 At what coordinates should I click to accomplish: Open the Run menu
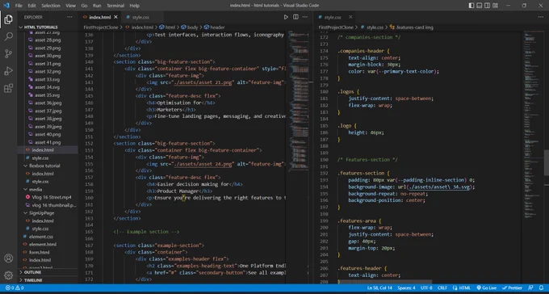[x=97, y=6]
